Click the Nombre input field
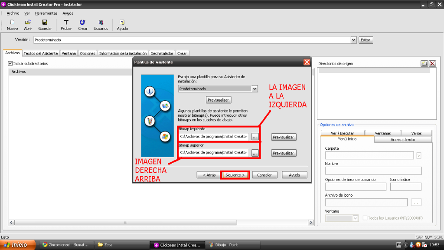 (x=373, y=171)
